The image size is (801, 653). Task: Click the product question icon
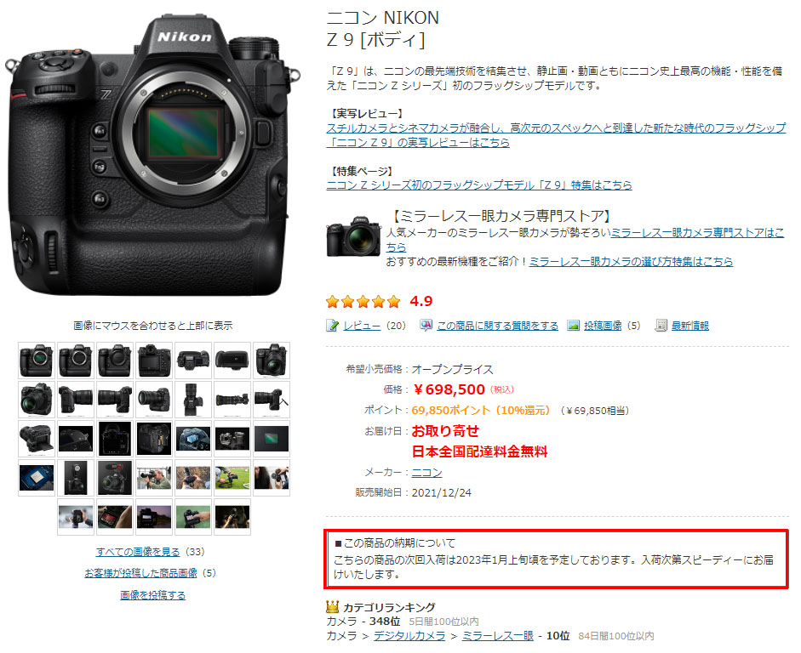(x=426, y=326)
